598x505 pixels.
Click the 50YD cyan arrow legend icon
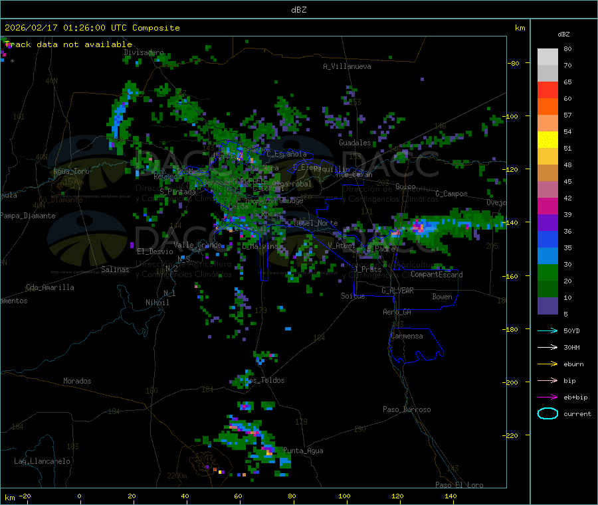click(x=548, y=330)
